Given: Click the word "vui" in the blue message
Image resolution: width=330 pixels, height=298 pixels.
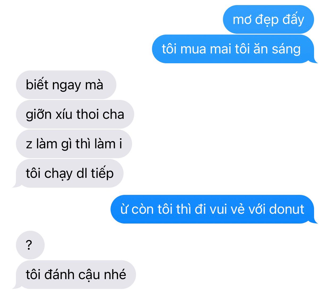Looking at the screenshot, I should pyautogui.click(x=218, y=209).
